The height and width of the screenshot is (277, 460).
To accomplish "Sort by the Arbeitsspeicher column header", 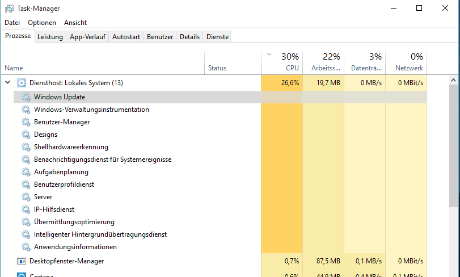I will (323, 63).
